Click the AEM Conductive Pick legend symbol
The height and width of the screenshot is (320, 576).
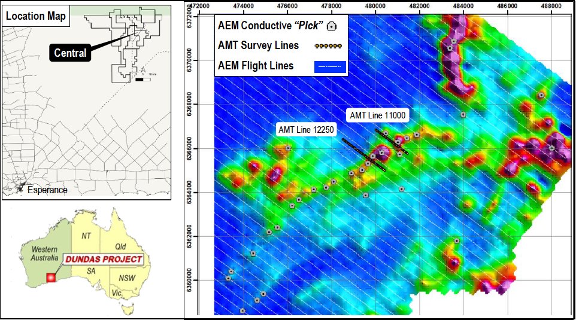click(332, 26)
